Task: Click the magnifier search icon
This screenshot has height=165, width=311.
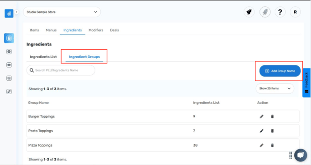Action: tap(32, 70)
